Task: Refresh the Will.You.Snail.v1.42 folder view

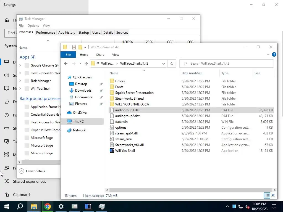Action: click(x=172, y=63)
